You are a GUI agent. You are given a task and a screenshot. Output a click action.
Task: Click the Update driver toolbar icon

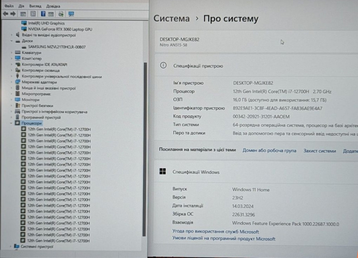coord(61,14)
